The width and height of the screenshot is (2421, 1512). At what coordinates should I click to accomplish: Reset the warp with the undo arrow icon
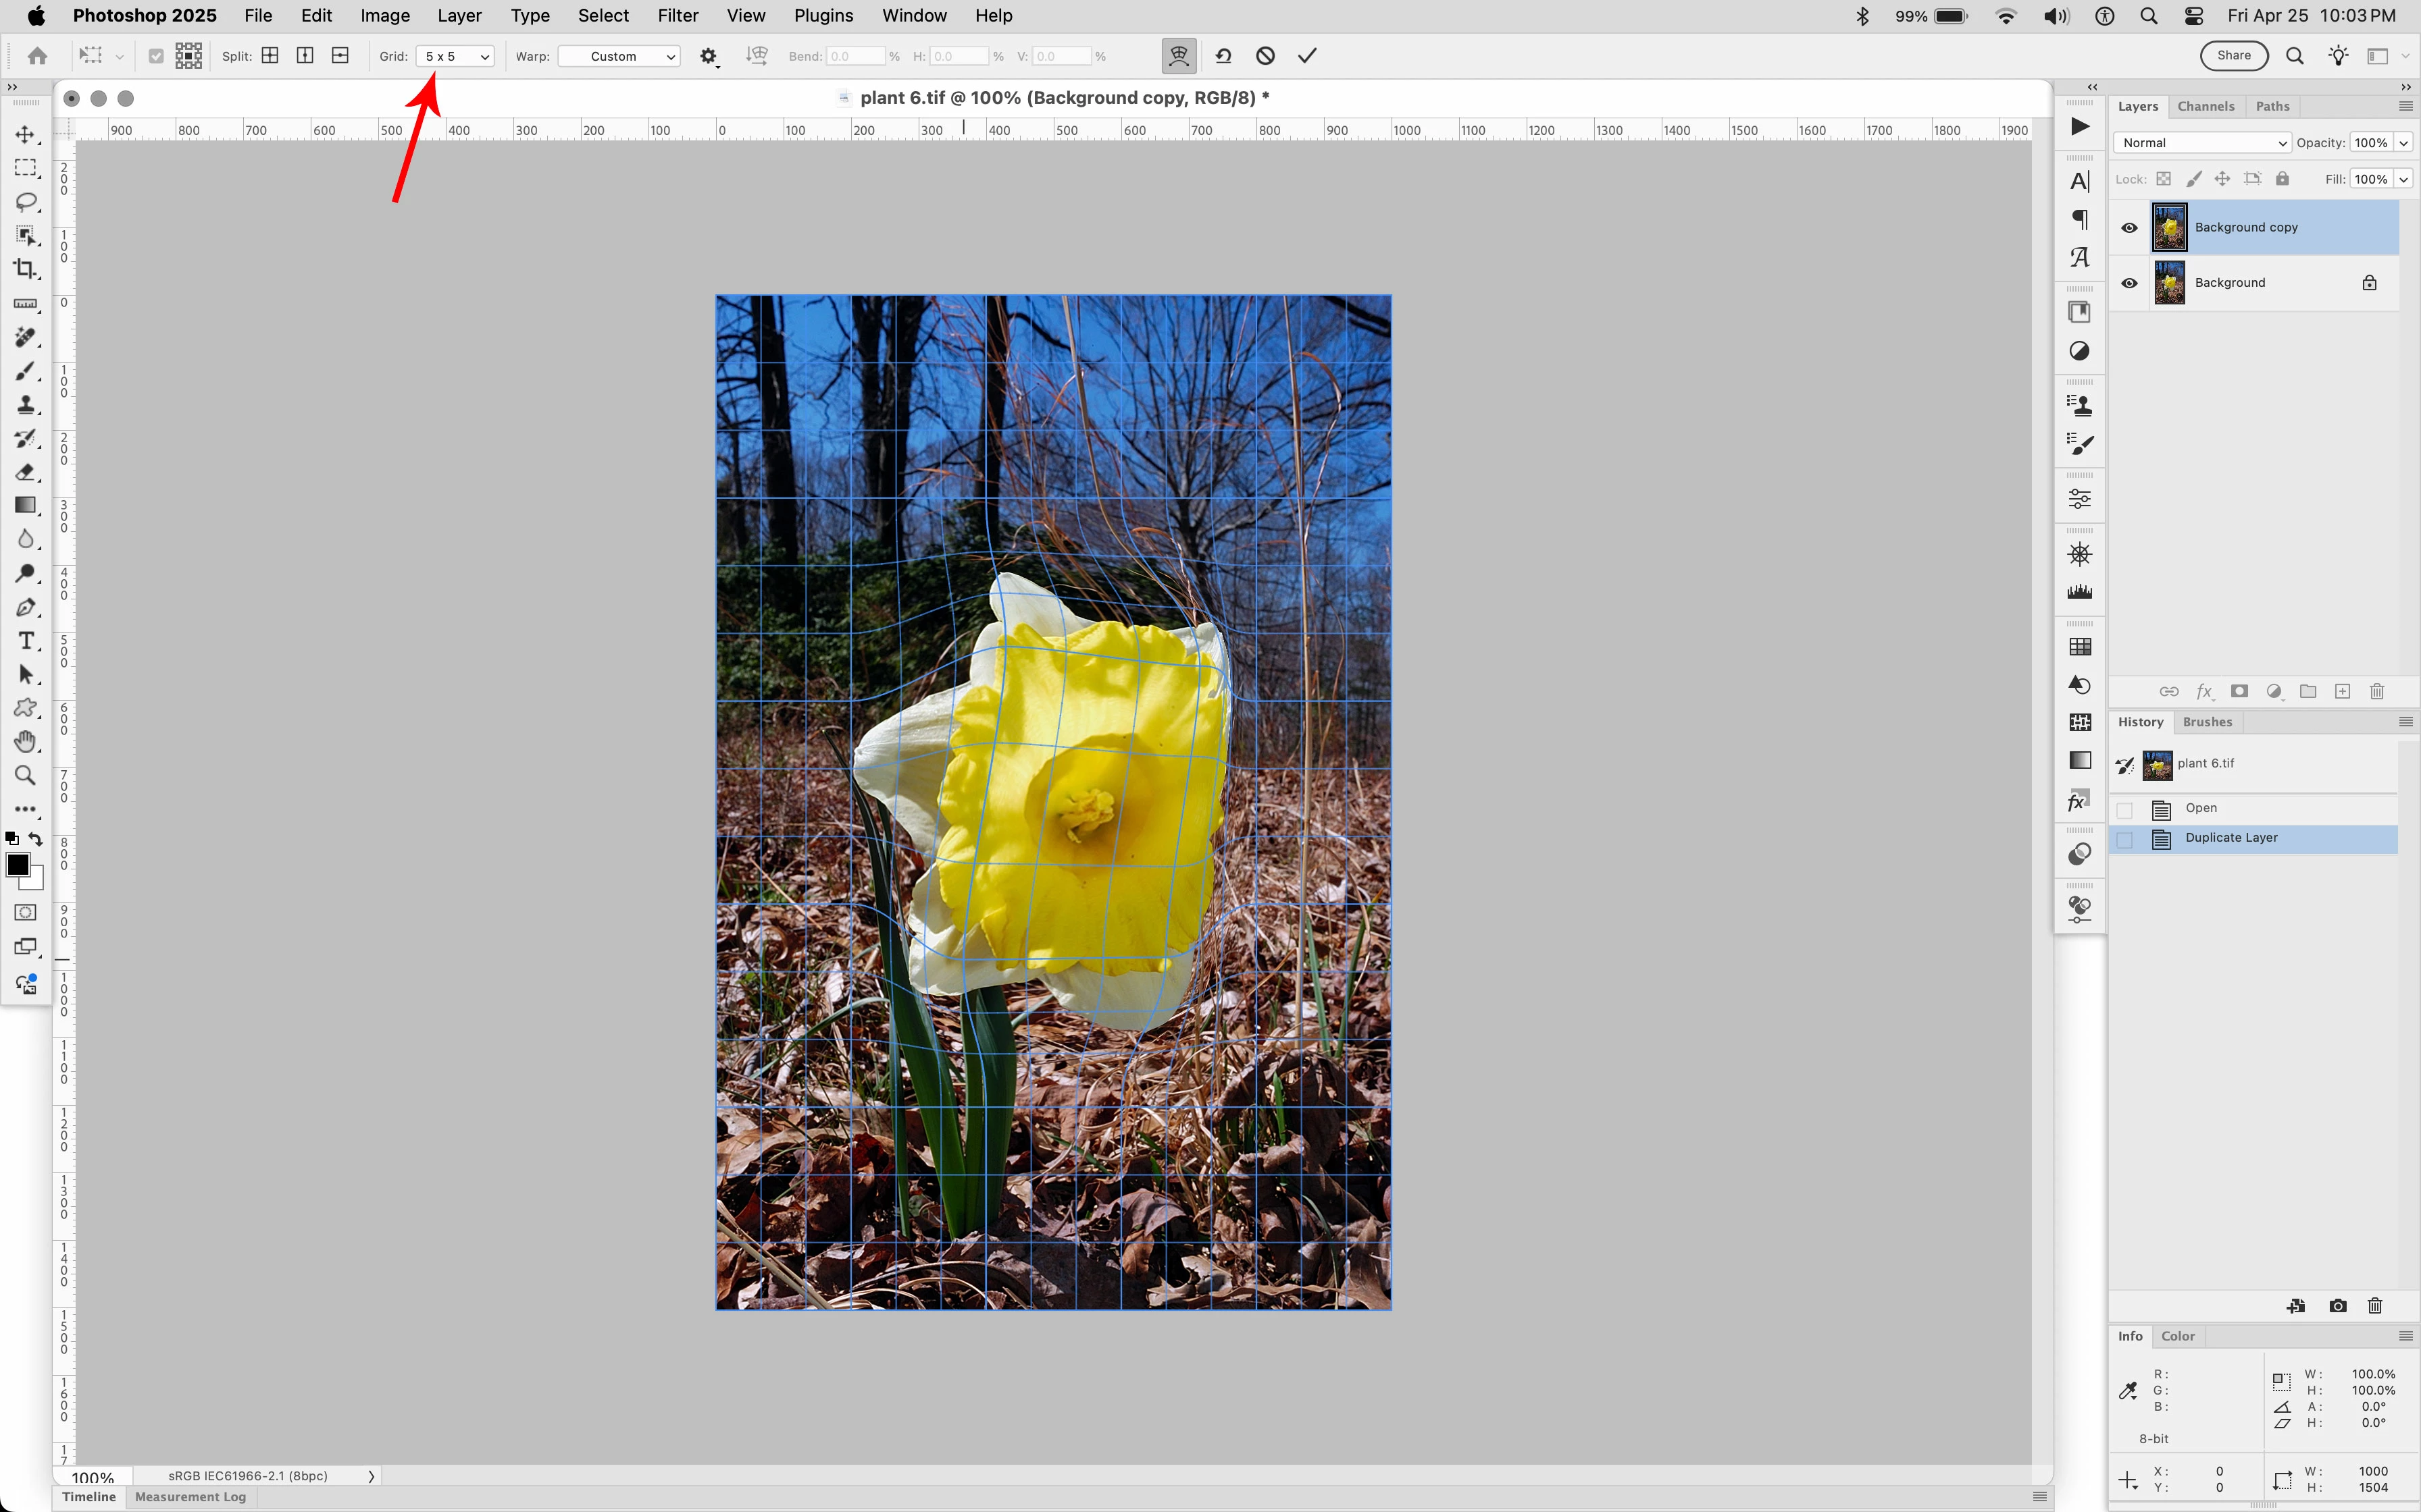pyautogui.click(x=1223, y=56)
